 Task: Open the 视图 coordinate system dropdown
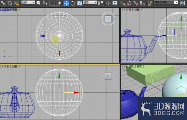click(x=90, y=2)
